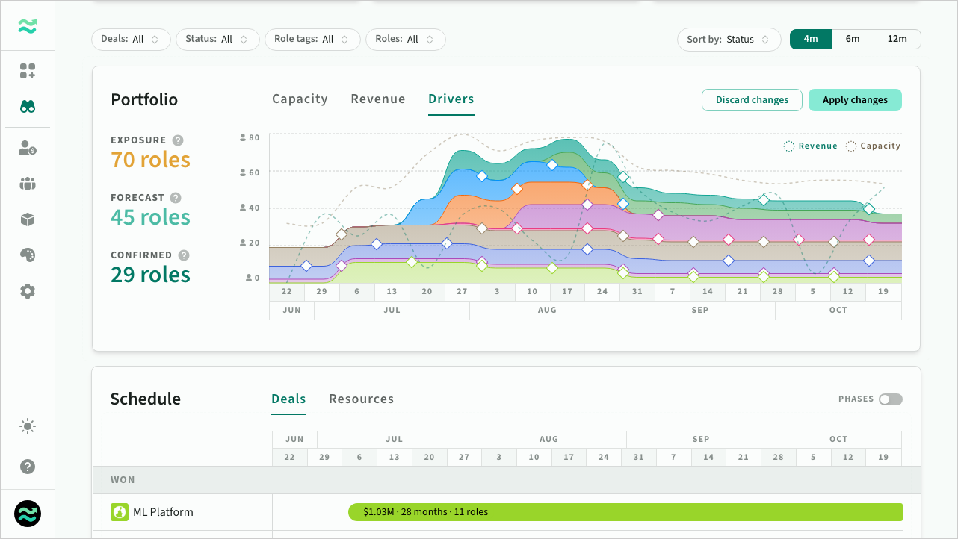The width and height of the screenshot is (958, 539).
Task: Open the person-with-dollar sidebar icon
Action: coord(28,148)
